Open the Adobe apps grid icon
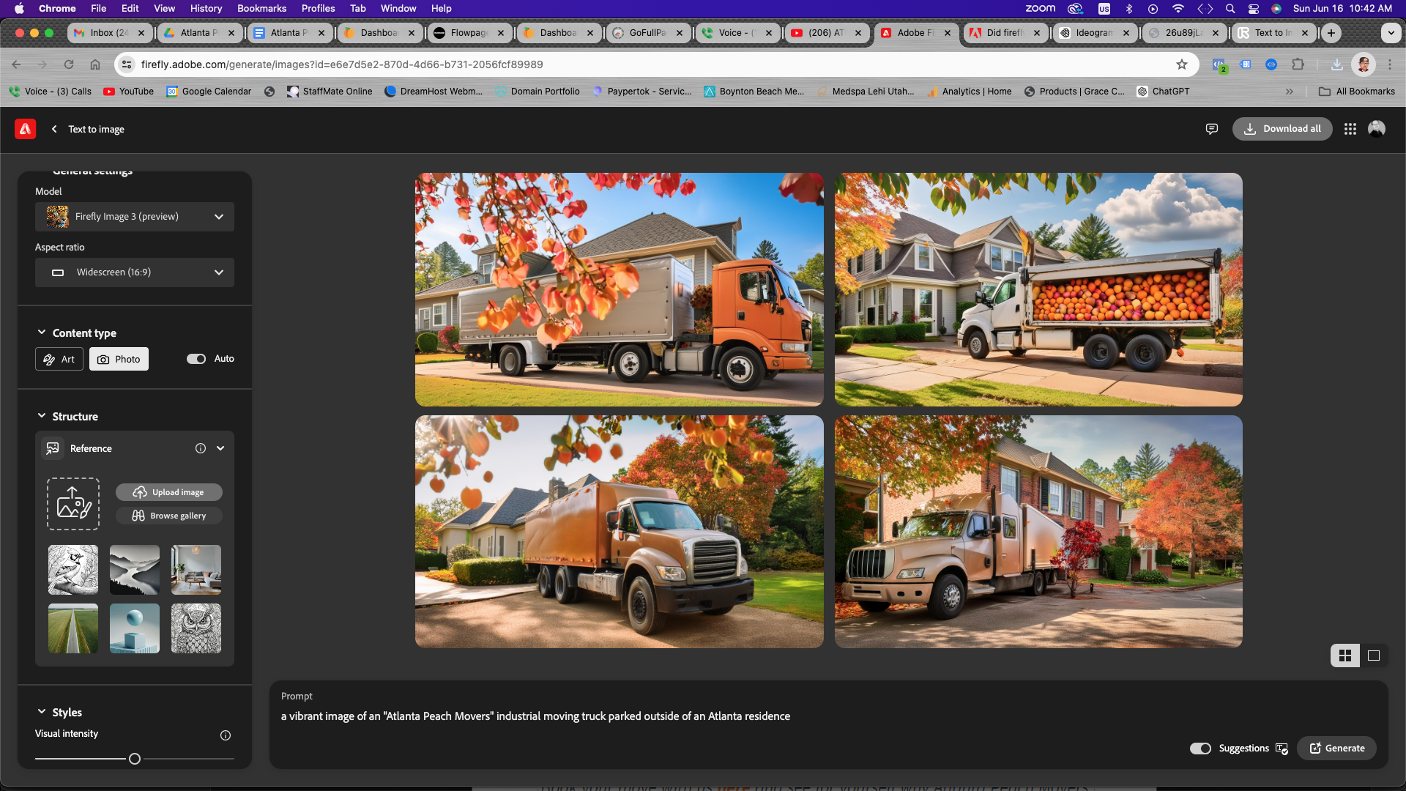 1350,129
